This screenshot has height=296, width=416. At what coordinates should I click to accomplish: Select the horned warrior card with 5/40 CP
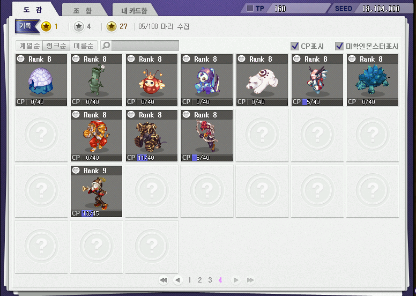(x=317, y=80)
